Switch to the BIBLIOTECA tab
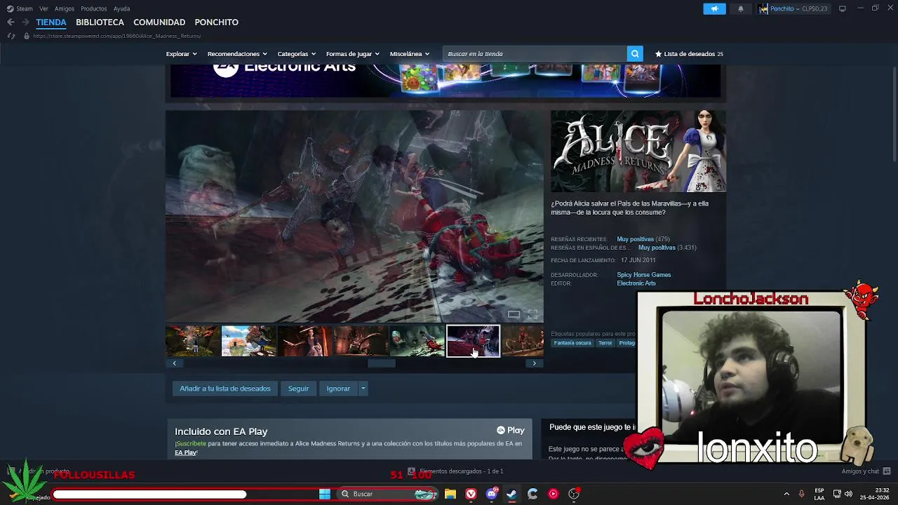 point(100,22)
